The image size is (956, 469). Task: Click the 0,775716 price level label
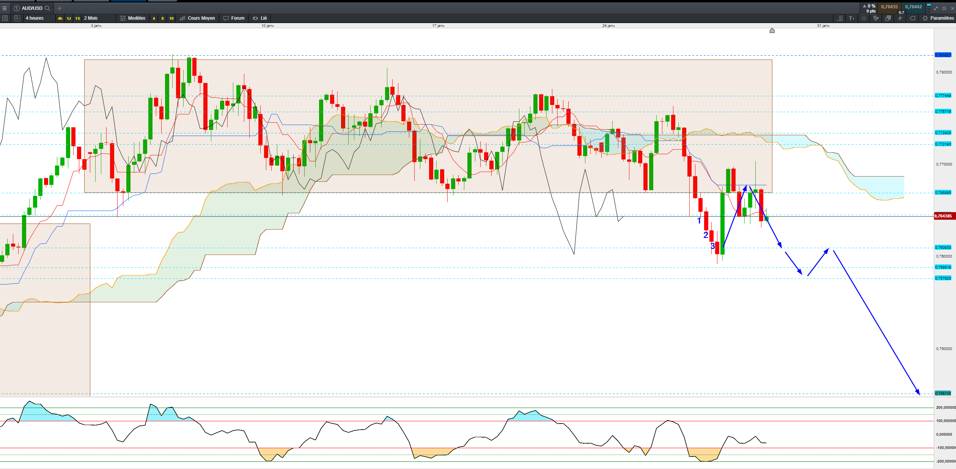[943, 112]
